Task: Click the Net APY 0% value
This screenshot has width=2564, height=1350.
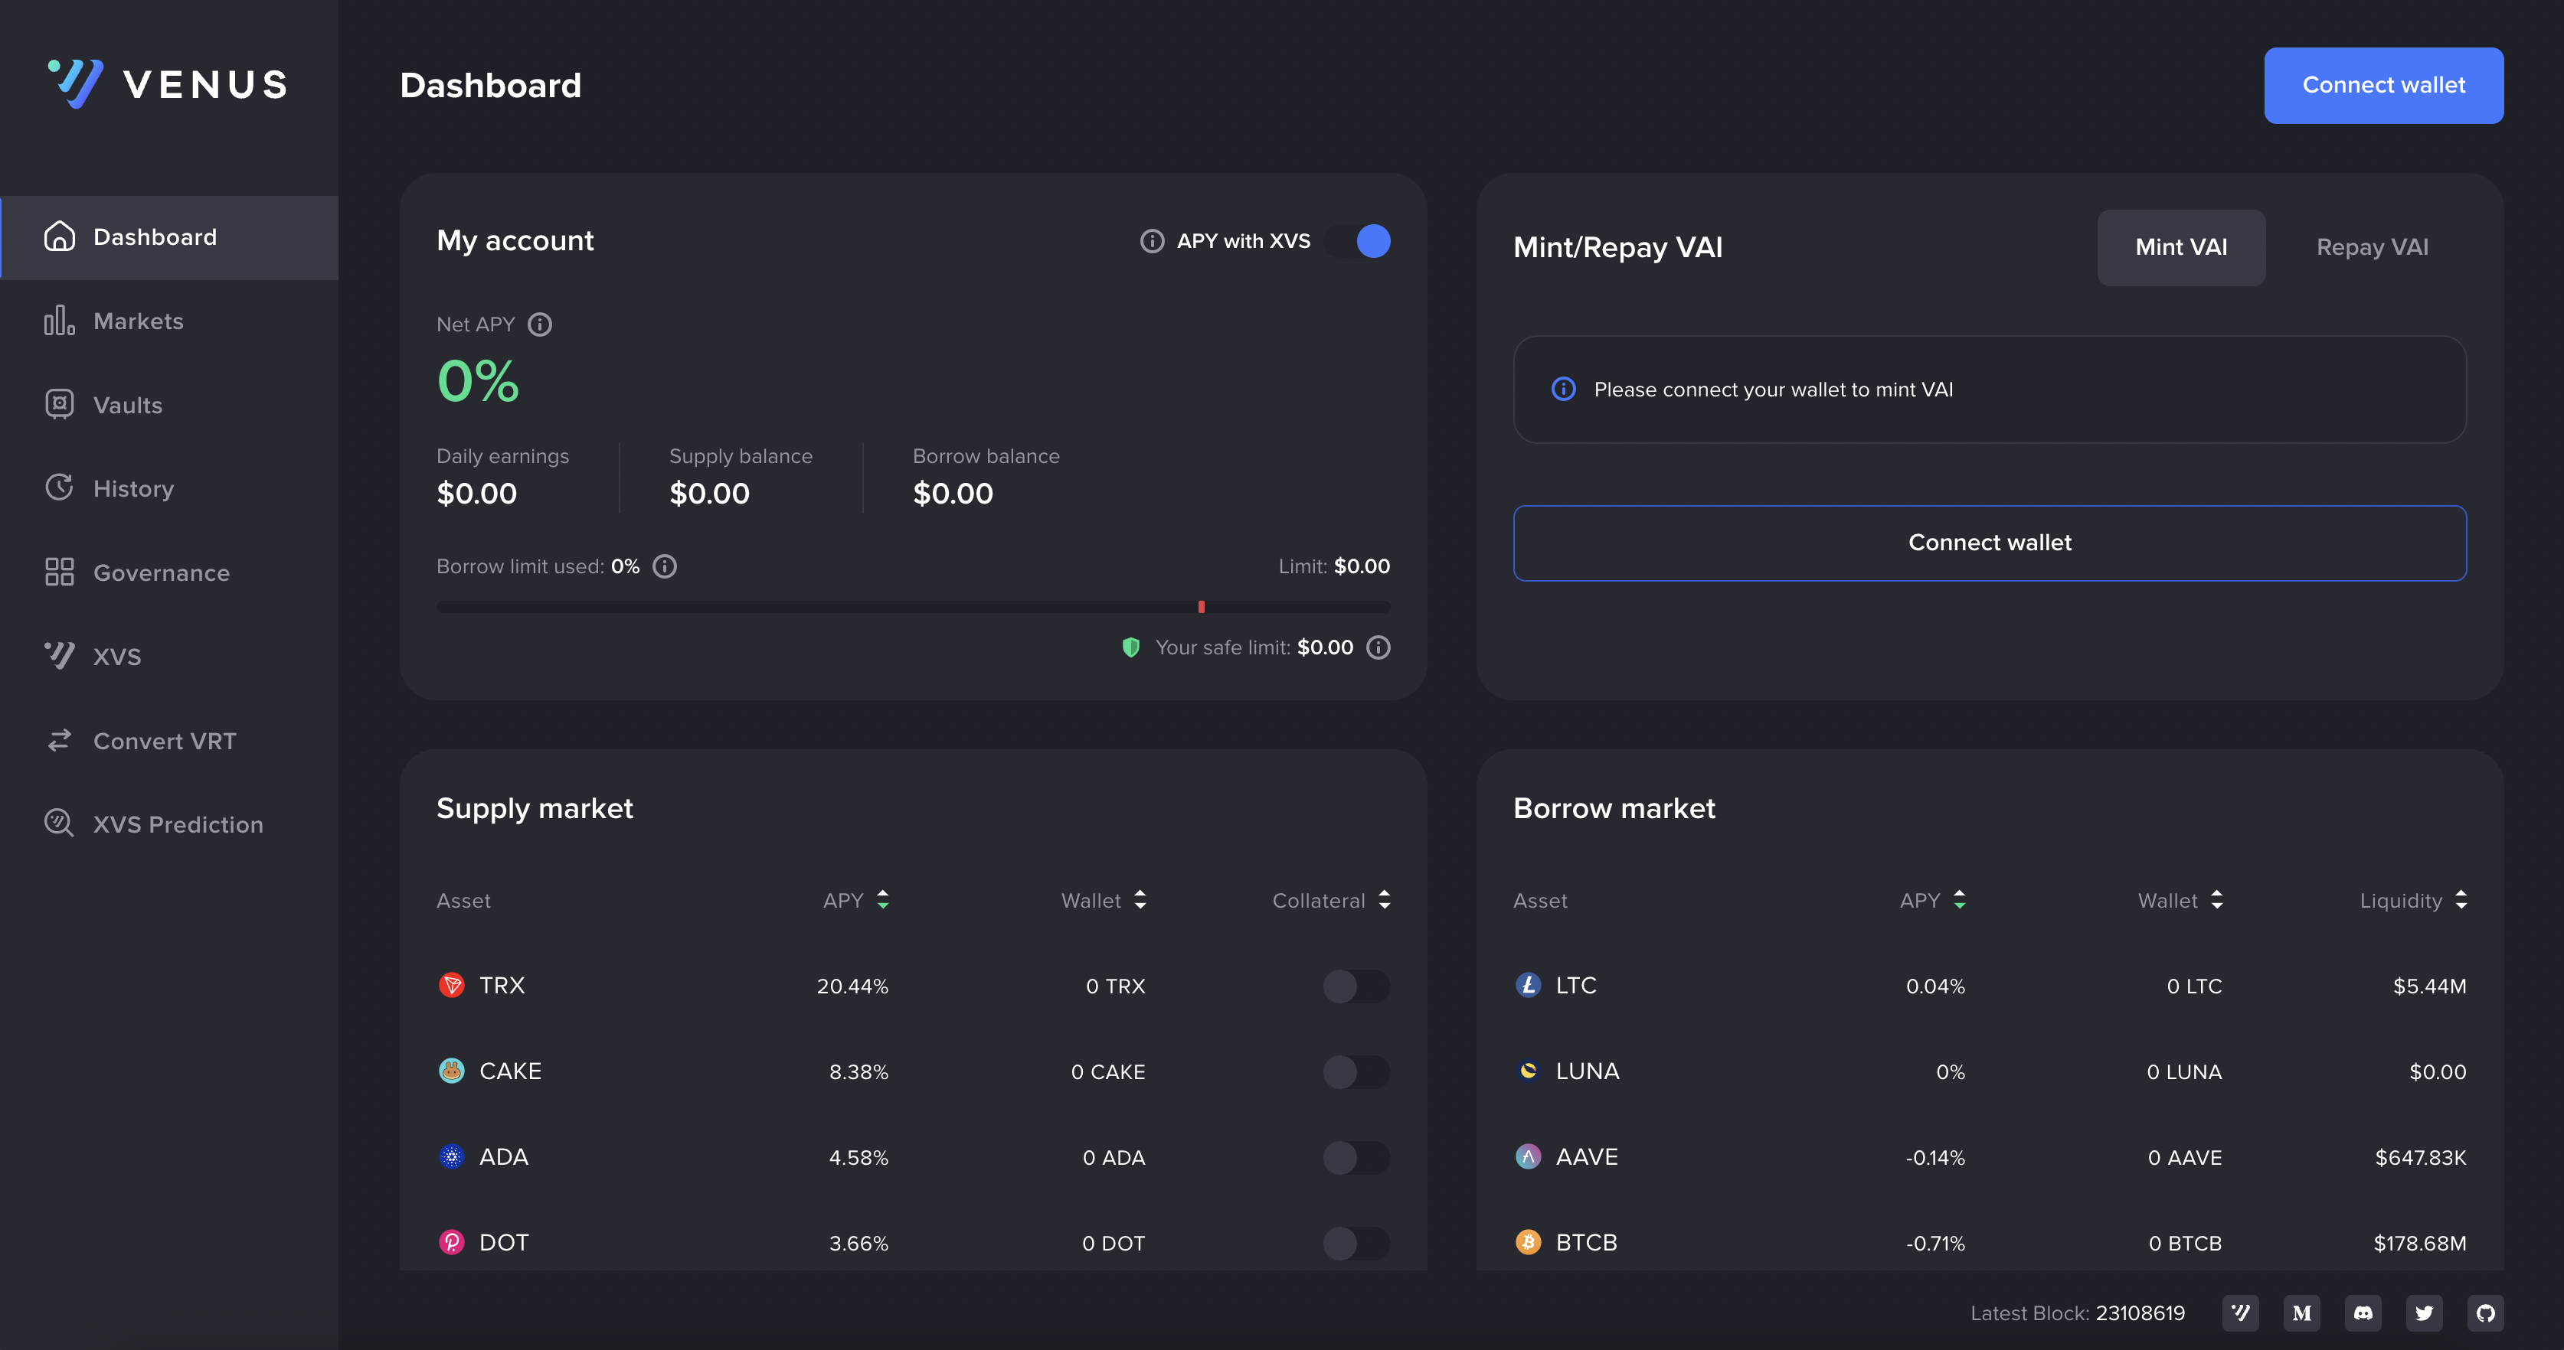Action: 478,381
